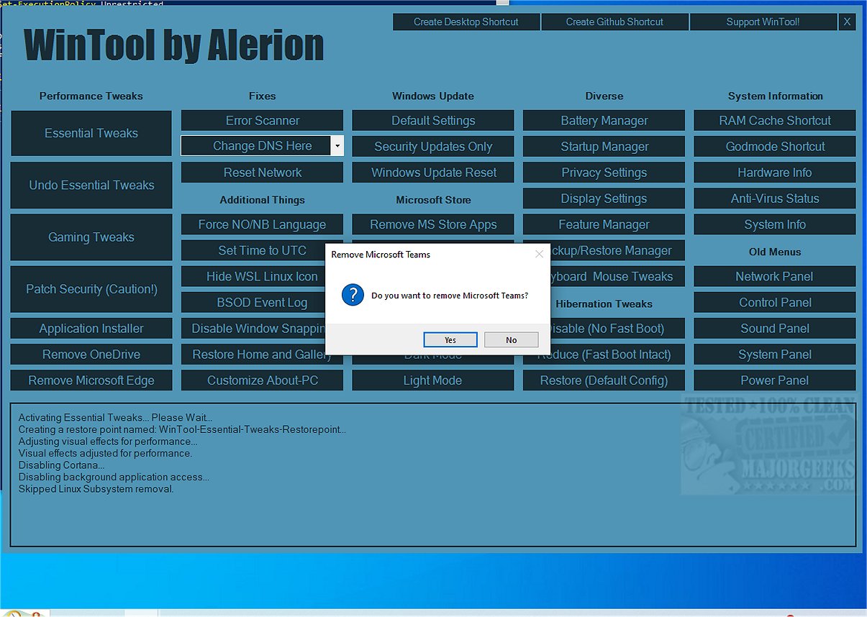Confirm Yes in Remove Microsoft Teams dialog
The width and height of the screenshot is (867, 617).
[x=450, y=339]
